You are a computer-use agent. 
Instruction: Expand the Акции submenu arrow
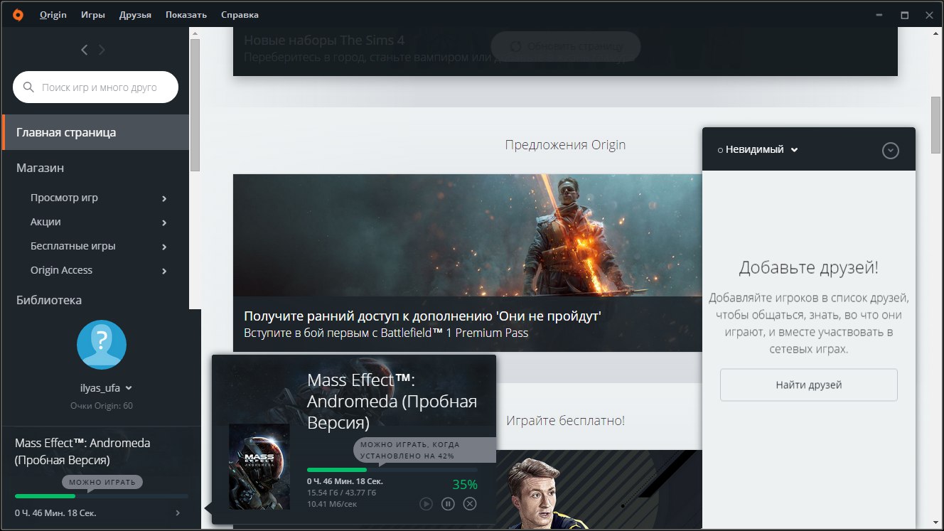[x=164, y=222]
